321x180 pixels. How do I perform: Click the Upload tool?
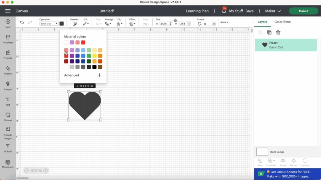[x=8, y=148]
